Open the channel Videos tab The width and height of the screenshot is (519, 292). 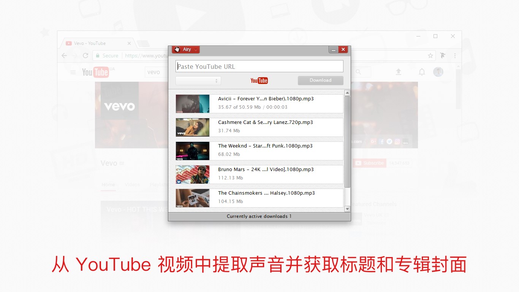point(132,185)
